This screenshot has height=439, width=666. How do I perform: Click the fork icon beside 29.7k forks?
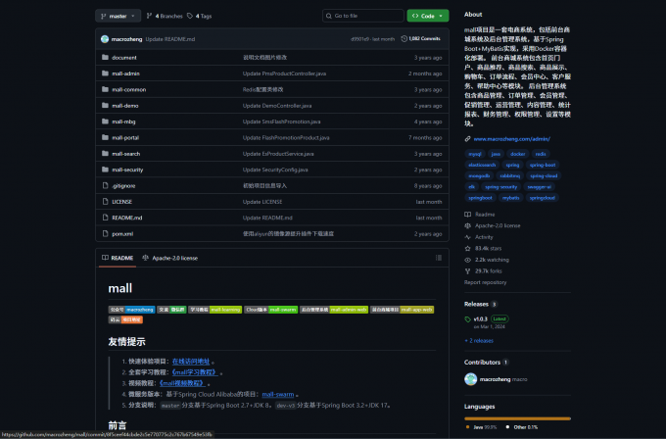pos(467,271)
